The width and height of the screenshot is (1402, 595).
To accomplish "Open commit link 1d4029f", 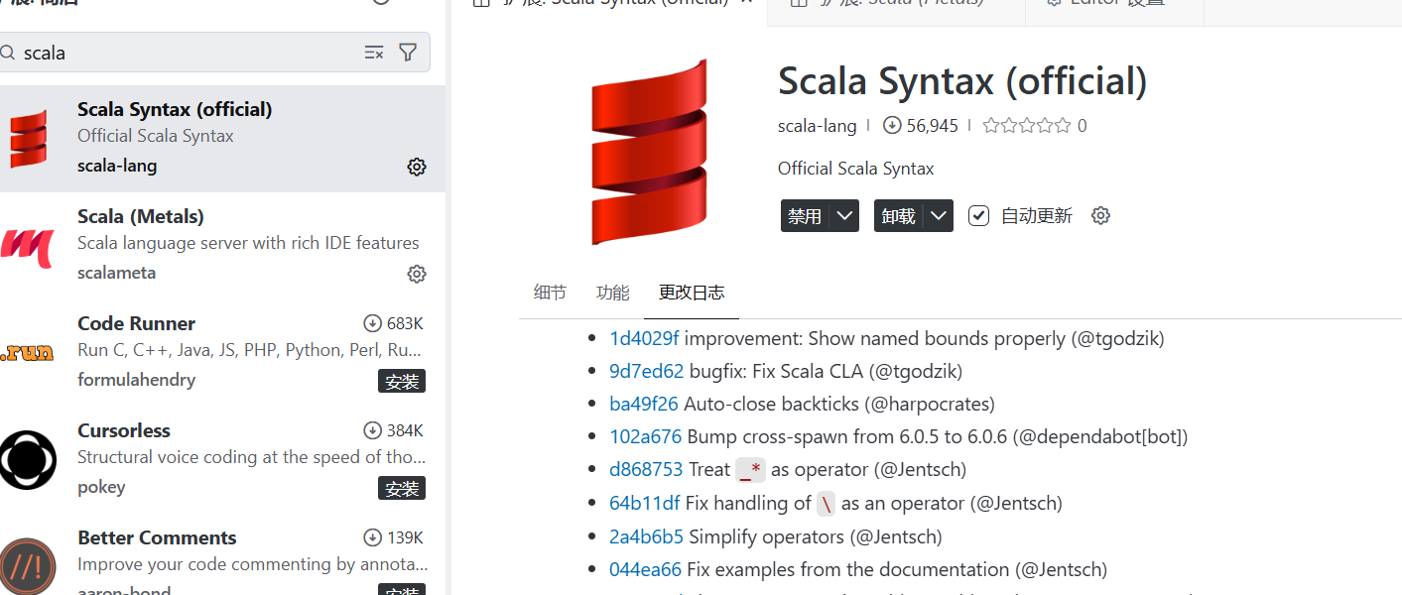I will point(644,338).
